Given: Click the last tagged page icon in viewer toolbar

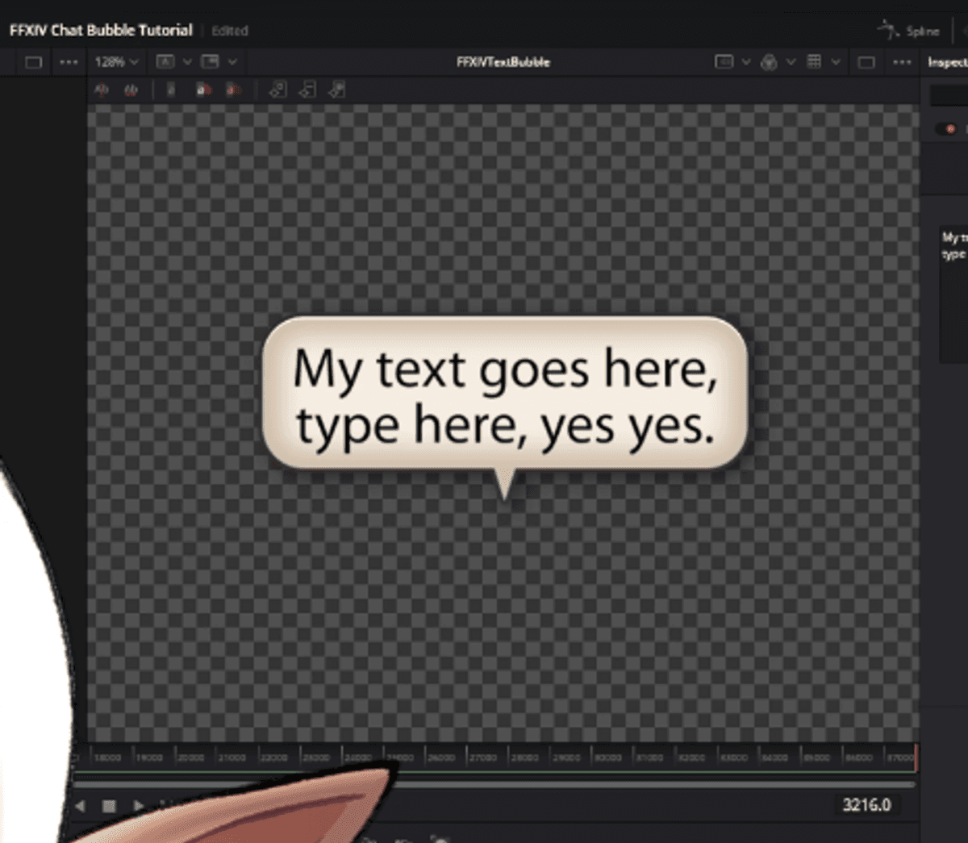Looking at the screenshot, I should [337, 90].
